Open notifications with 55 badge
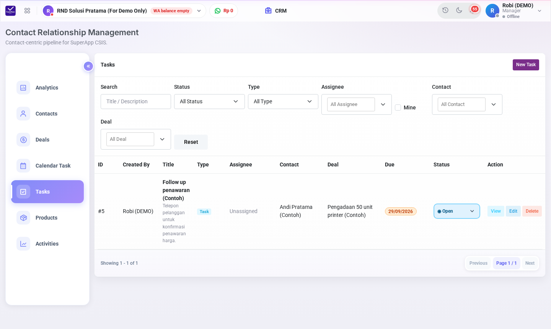Viewport: 551px width, 329px height. tap(474, 10)
